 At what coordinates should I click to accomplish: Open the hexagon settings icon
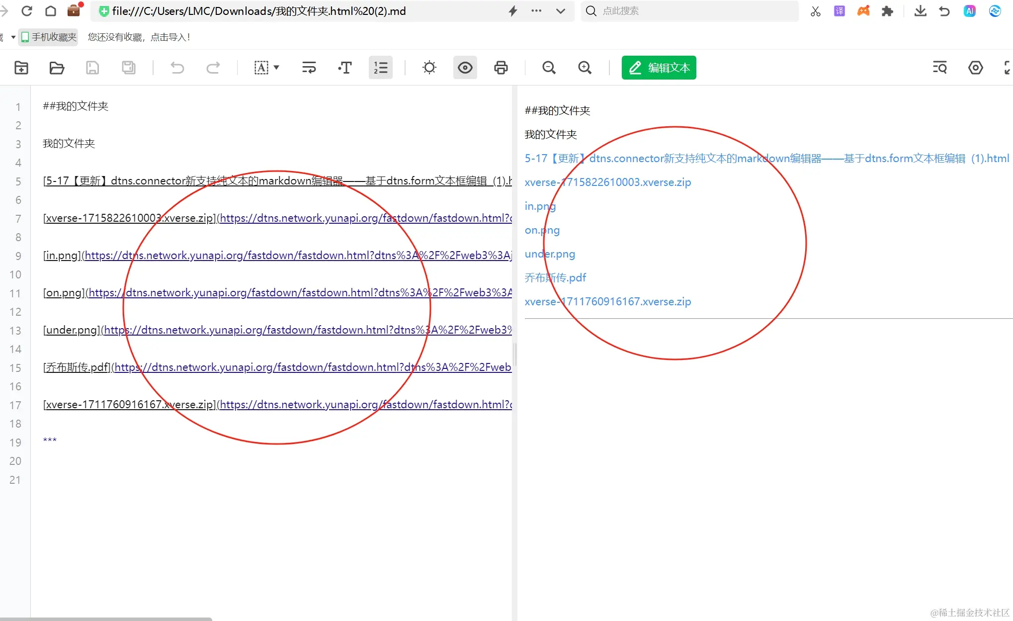[x=975, y=68]
